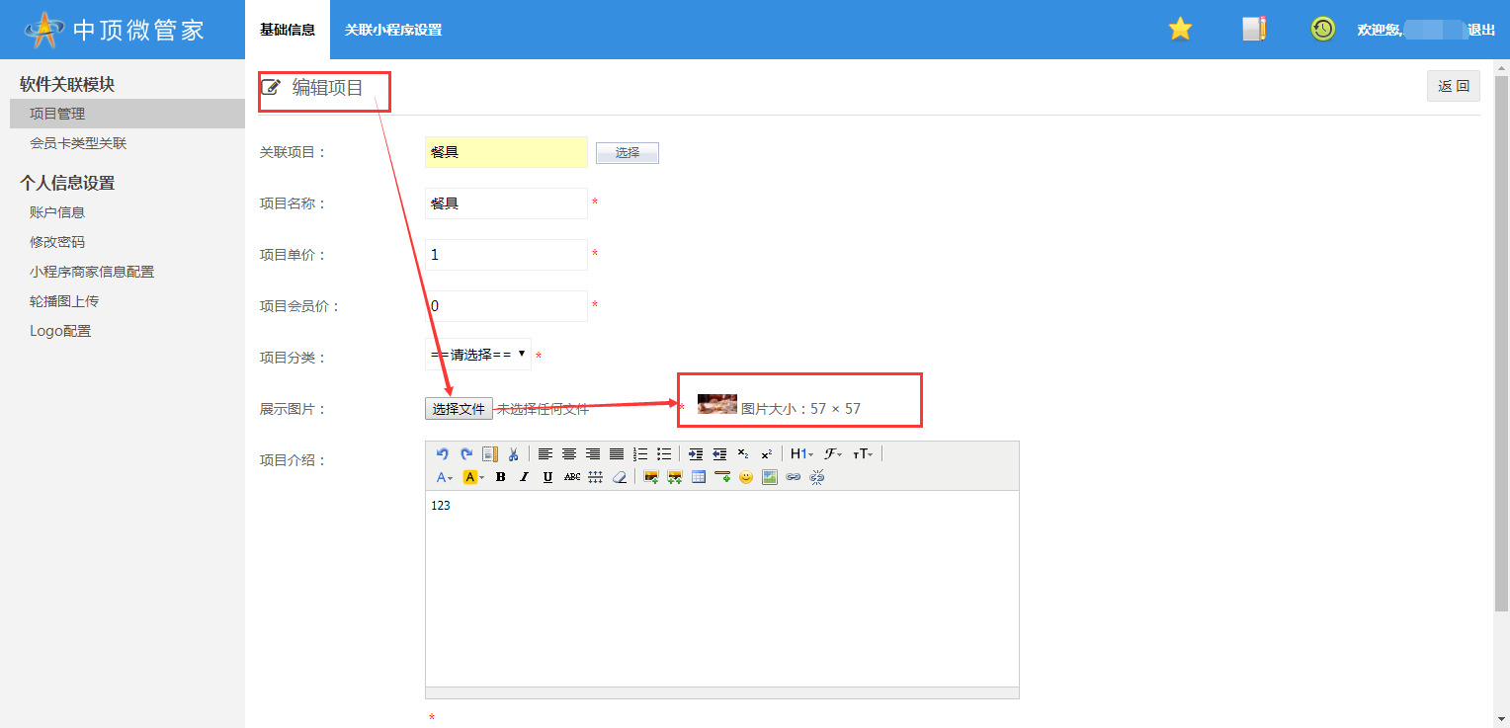This screenshot has height=728, width=1510.
Task: Insert an emoticon with the smiley icon
Action: (746, 477)
